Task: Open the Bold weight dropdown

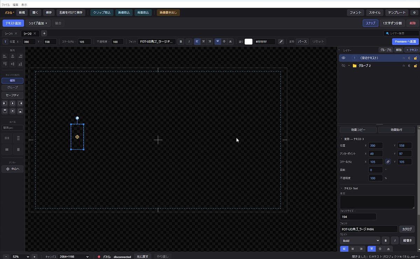Action: point(360,240)
